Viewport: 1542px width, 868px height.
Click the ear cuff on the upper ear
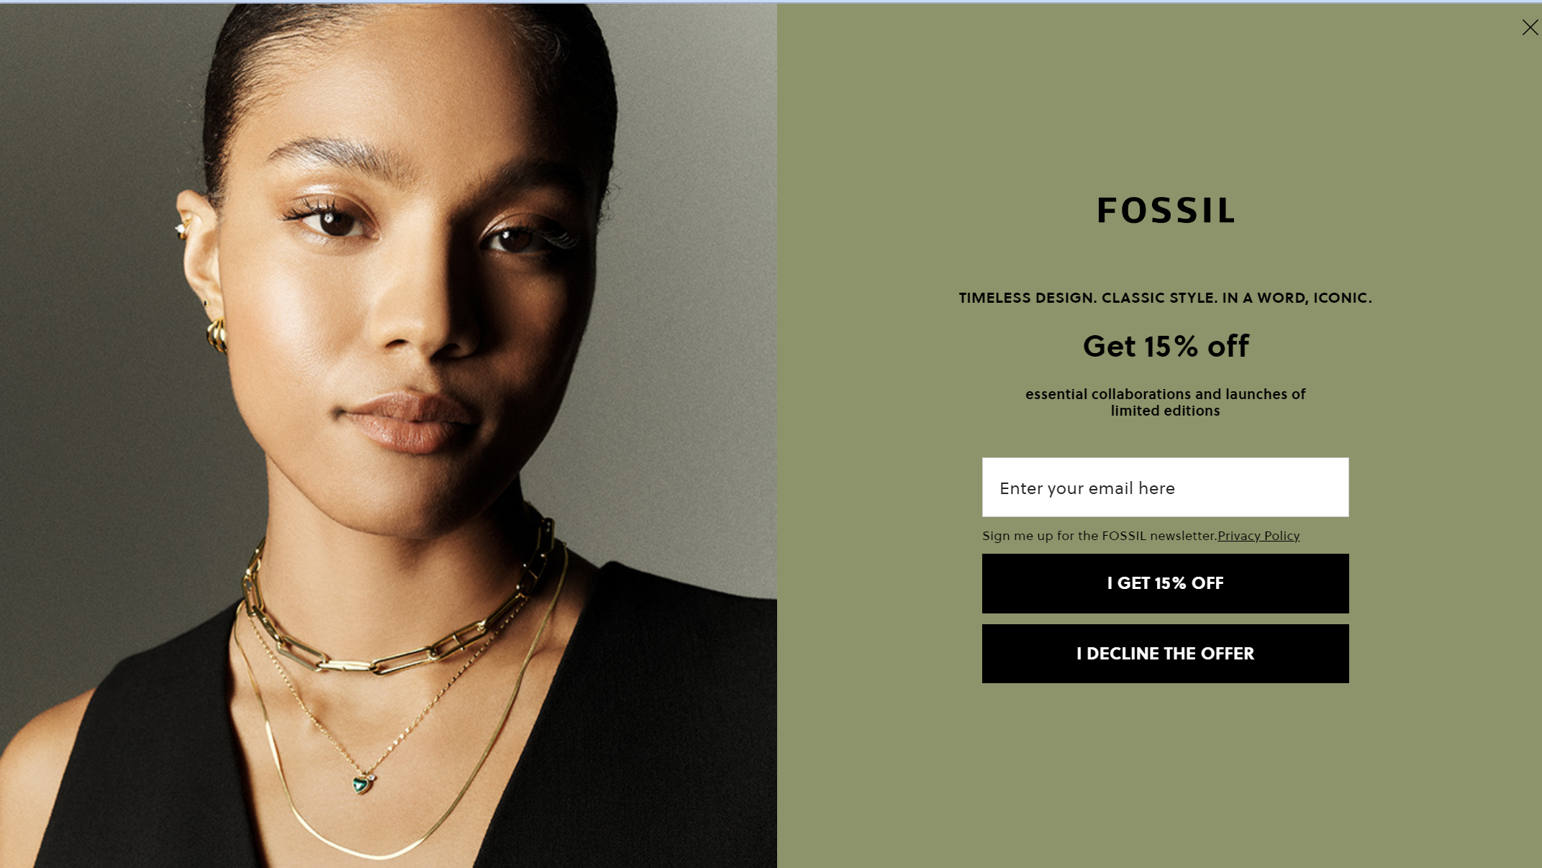(181, 229)
